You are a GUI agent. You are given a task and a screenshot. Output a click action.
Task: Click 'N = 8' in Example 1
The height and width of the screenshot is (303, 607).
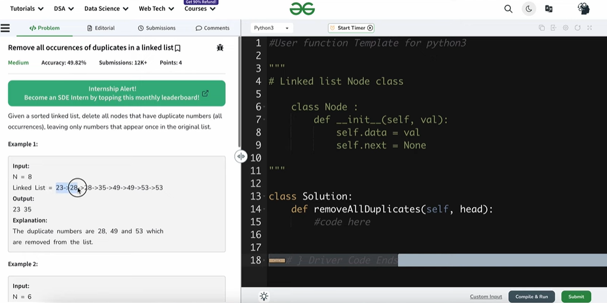coord(22,177)
